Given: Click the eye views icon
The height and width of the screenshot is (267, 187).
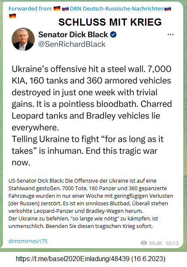Looking at the screenshot, I should (x=144, y=243).
